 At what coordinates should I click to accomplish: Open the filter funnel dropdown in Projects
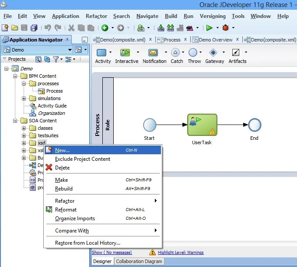coord(61,59)
